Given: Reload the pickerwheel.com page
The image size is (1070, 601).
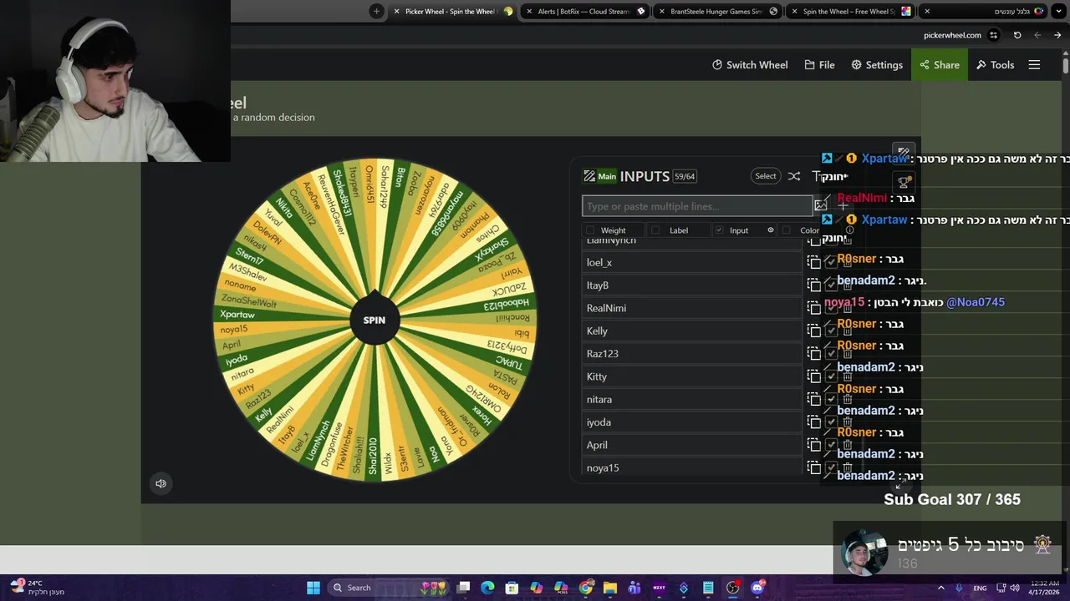Looking at the screenshot, I should [1017, 35].
